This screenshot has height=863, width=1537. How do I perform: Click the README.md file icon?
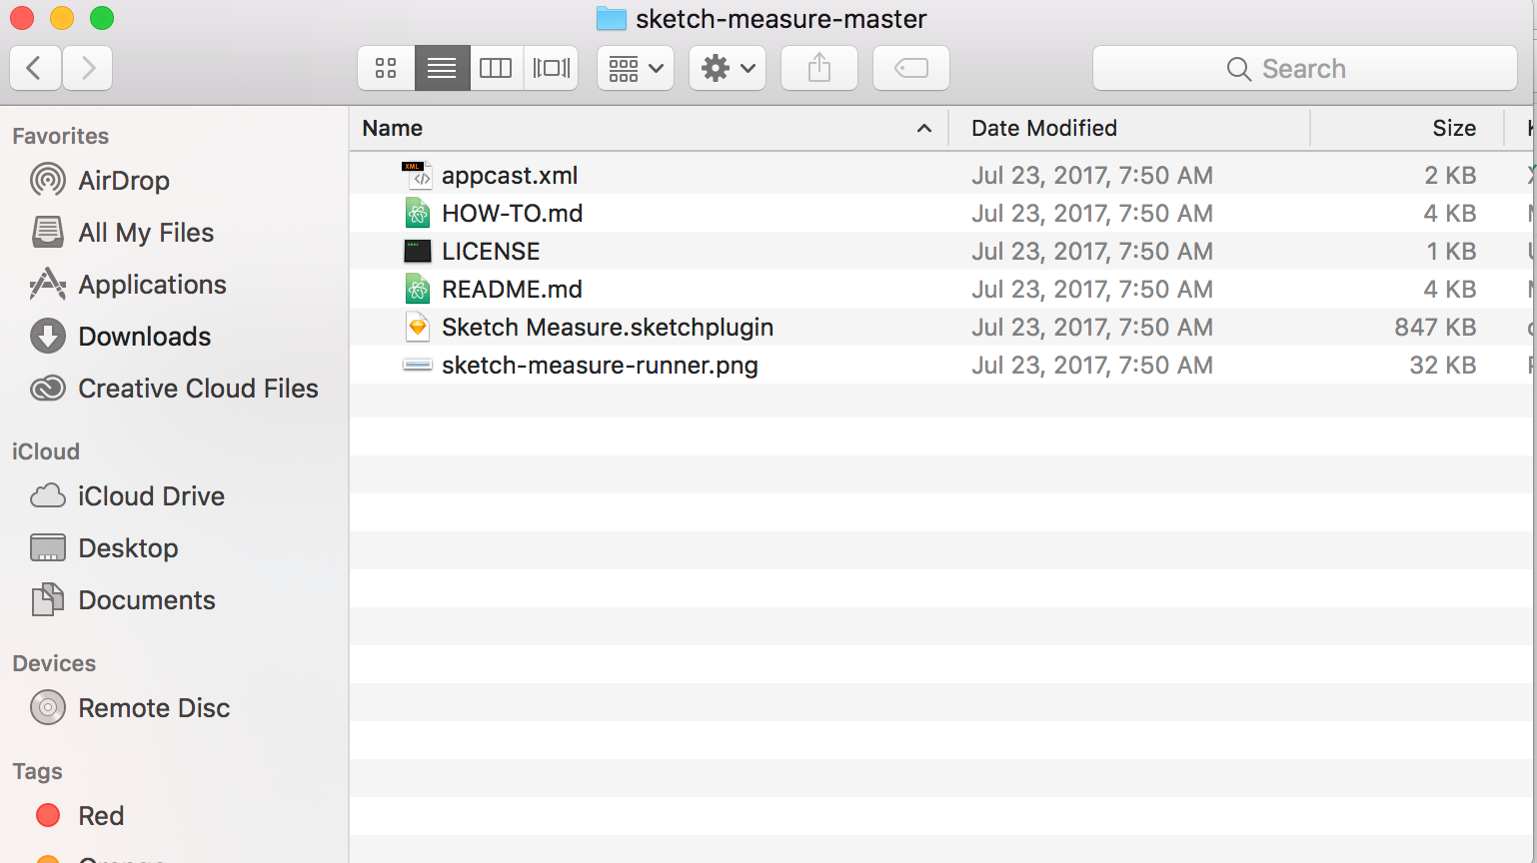(417, 289)
